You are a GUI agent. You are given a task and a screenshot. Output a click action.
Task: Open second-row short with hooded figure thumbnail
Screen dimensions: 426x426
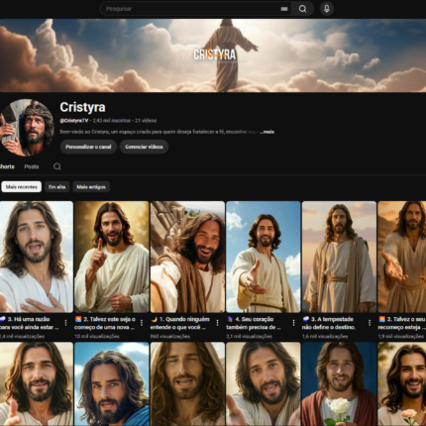pyautogui.click(x=187, y=384)
